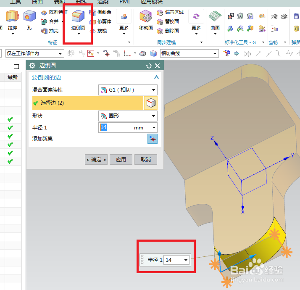
Task: Expand the 拉伸 tool dropdown arrow
Action: (13, 34)
